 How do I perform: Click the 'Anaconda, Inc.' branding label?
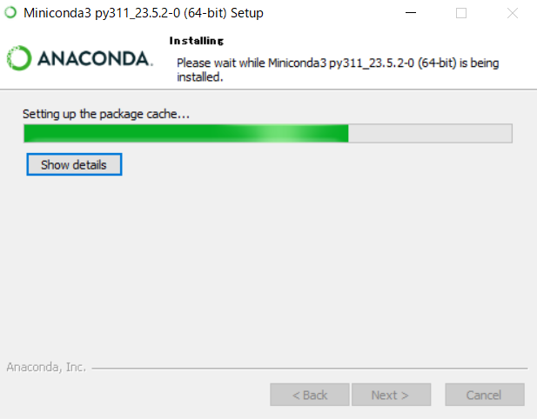tap(46, 367)
